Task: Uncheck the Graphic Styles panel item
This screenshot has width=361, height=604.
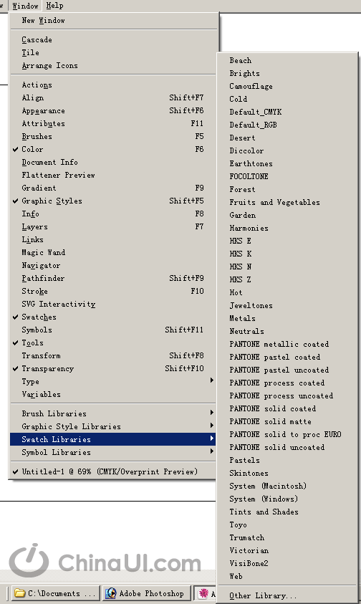Action: click(113, 201)
